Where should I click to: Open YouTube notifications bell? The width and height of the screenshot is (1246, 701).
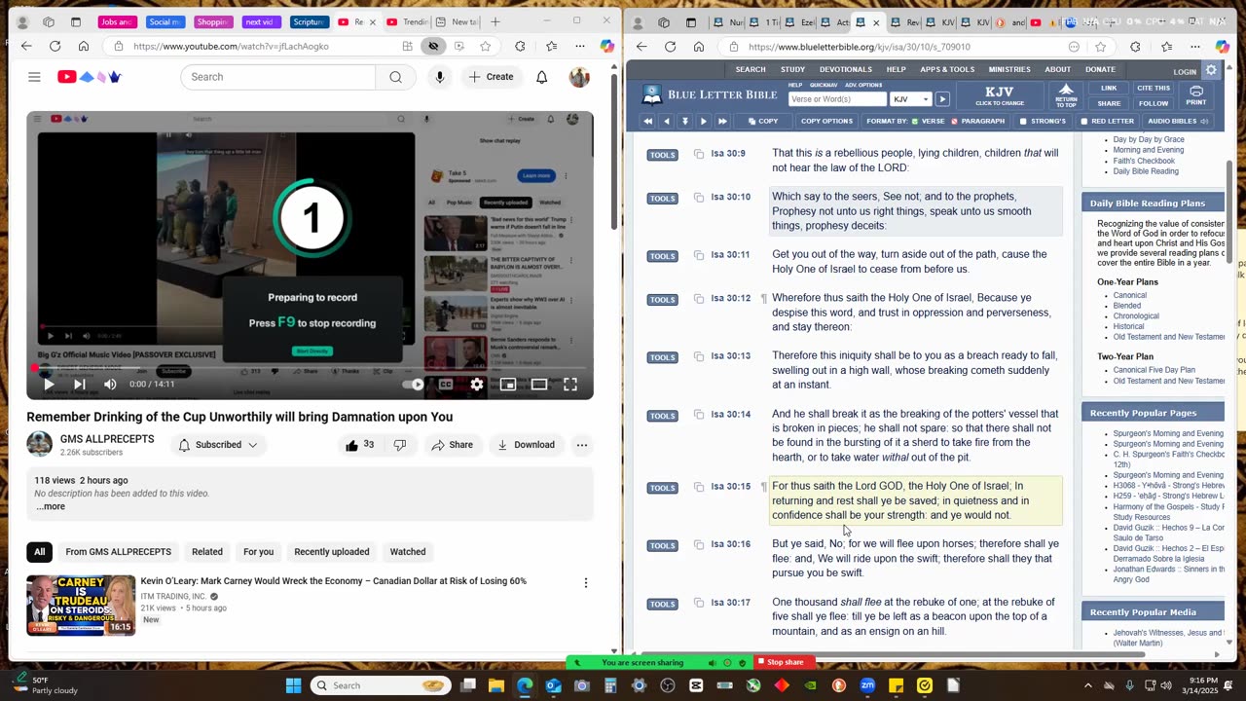click(x=542, y=77)
